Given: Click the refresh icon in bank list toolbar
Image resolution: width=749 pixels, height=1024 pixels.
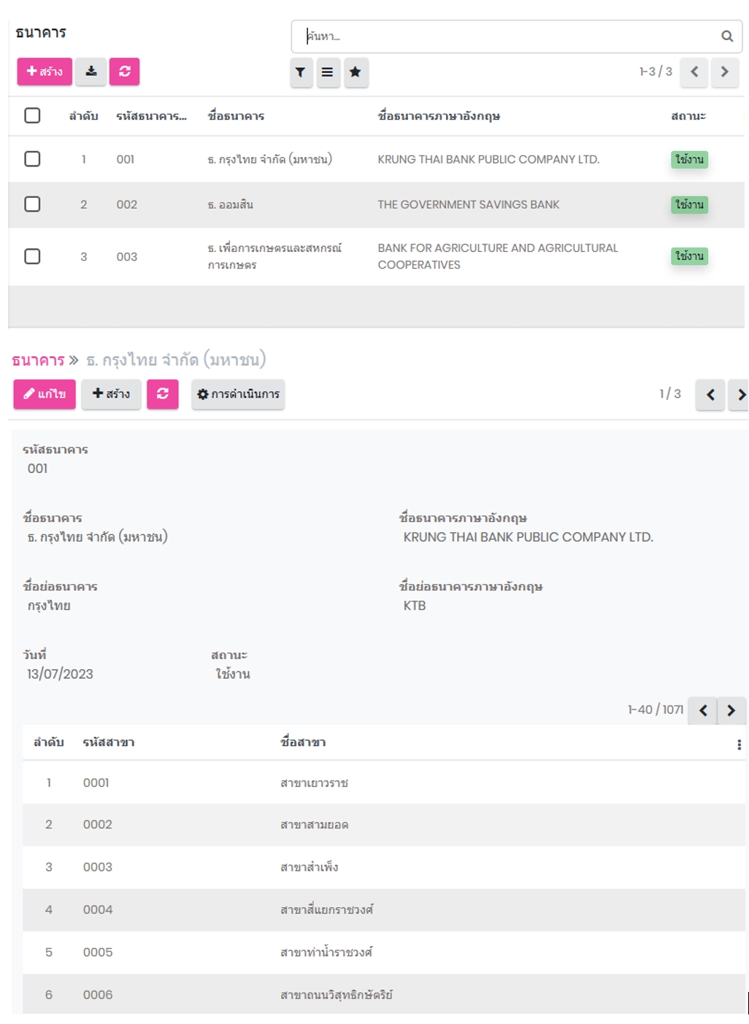Looking at the screenshot, I should pos(125,72).
